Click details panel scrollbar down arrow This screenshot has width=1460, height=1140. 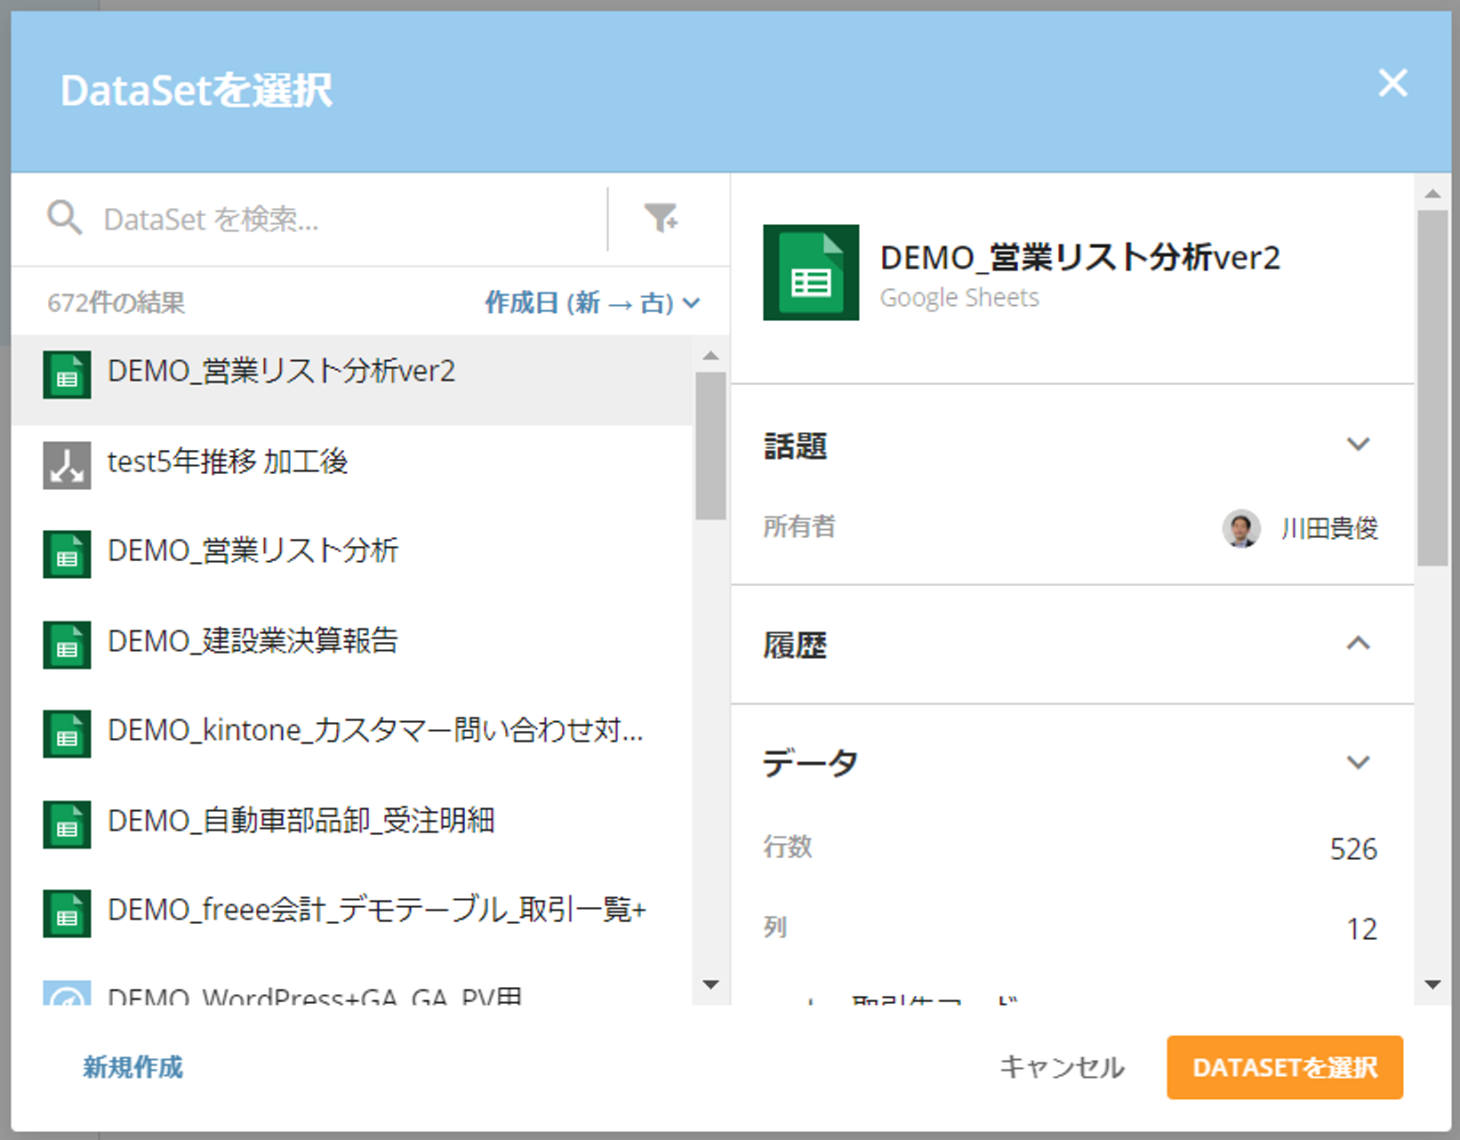(x=1432, y=984)
